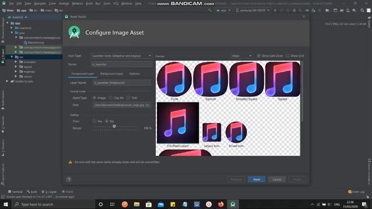This screenshot has width=372, height=209.
Task: Collapse the app module tree node
Action: [8, 23]
